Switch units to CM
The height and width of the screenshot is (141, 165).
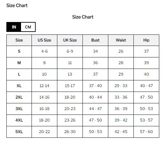pos(28,27)
